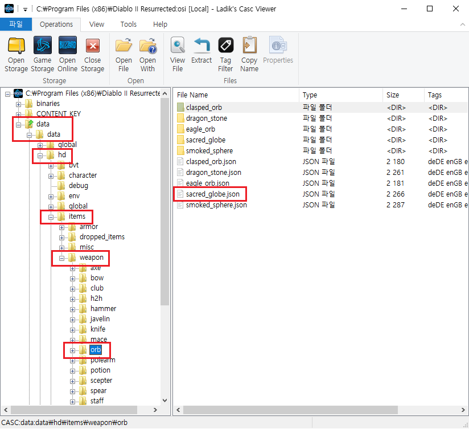Select the potion folder in tree
Screen dimensions: 469x429
pos(100,370)
